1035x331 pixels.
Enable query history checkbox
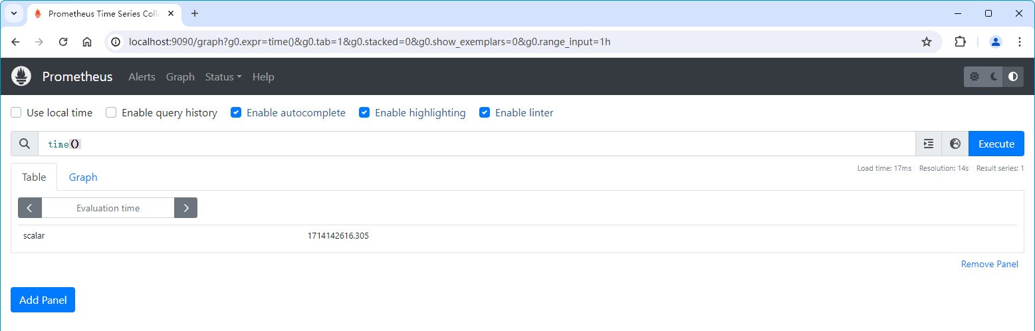[112, 112]
